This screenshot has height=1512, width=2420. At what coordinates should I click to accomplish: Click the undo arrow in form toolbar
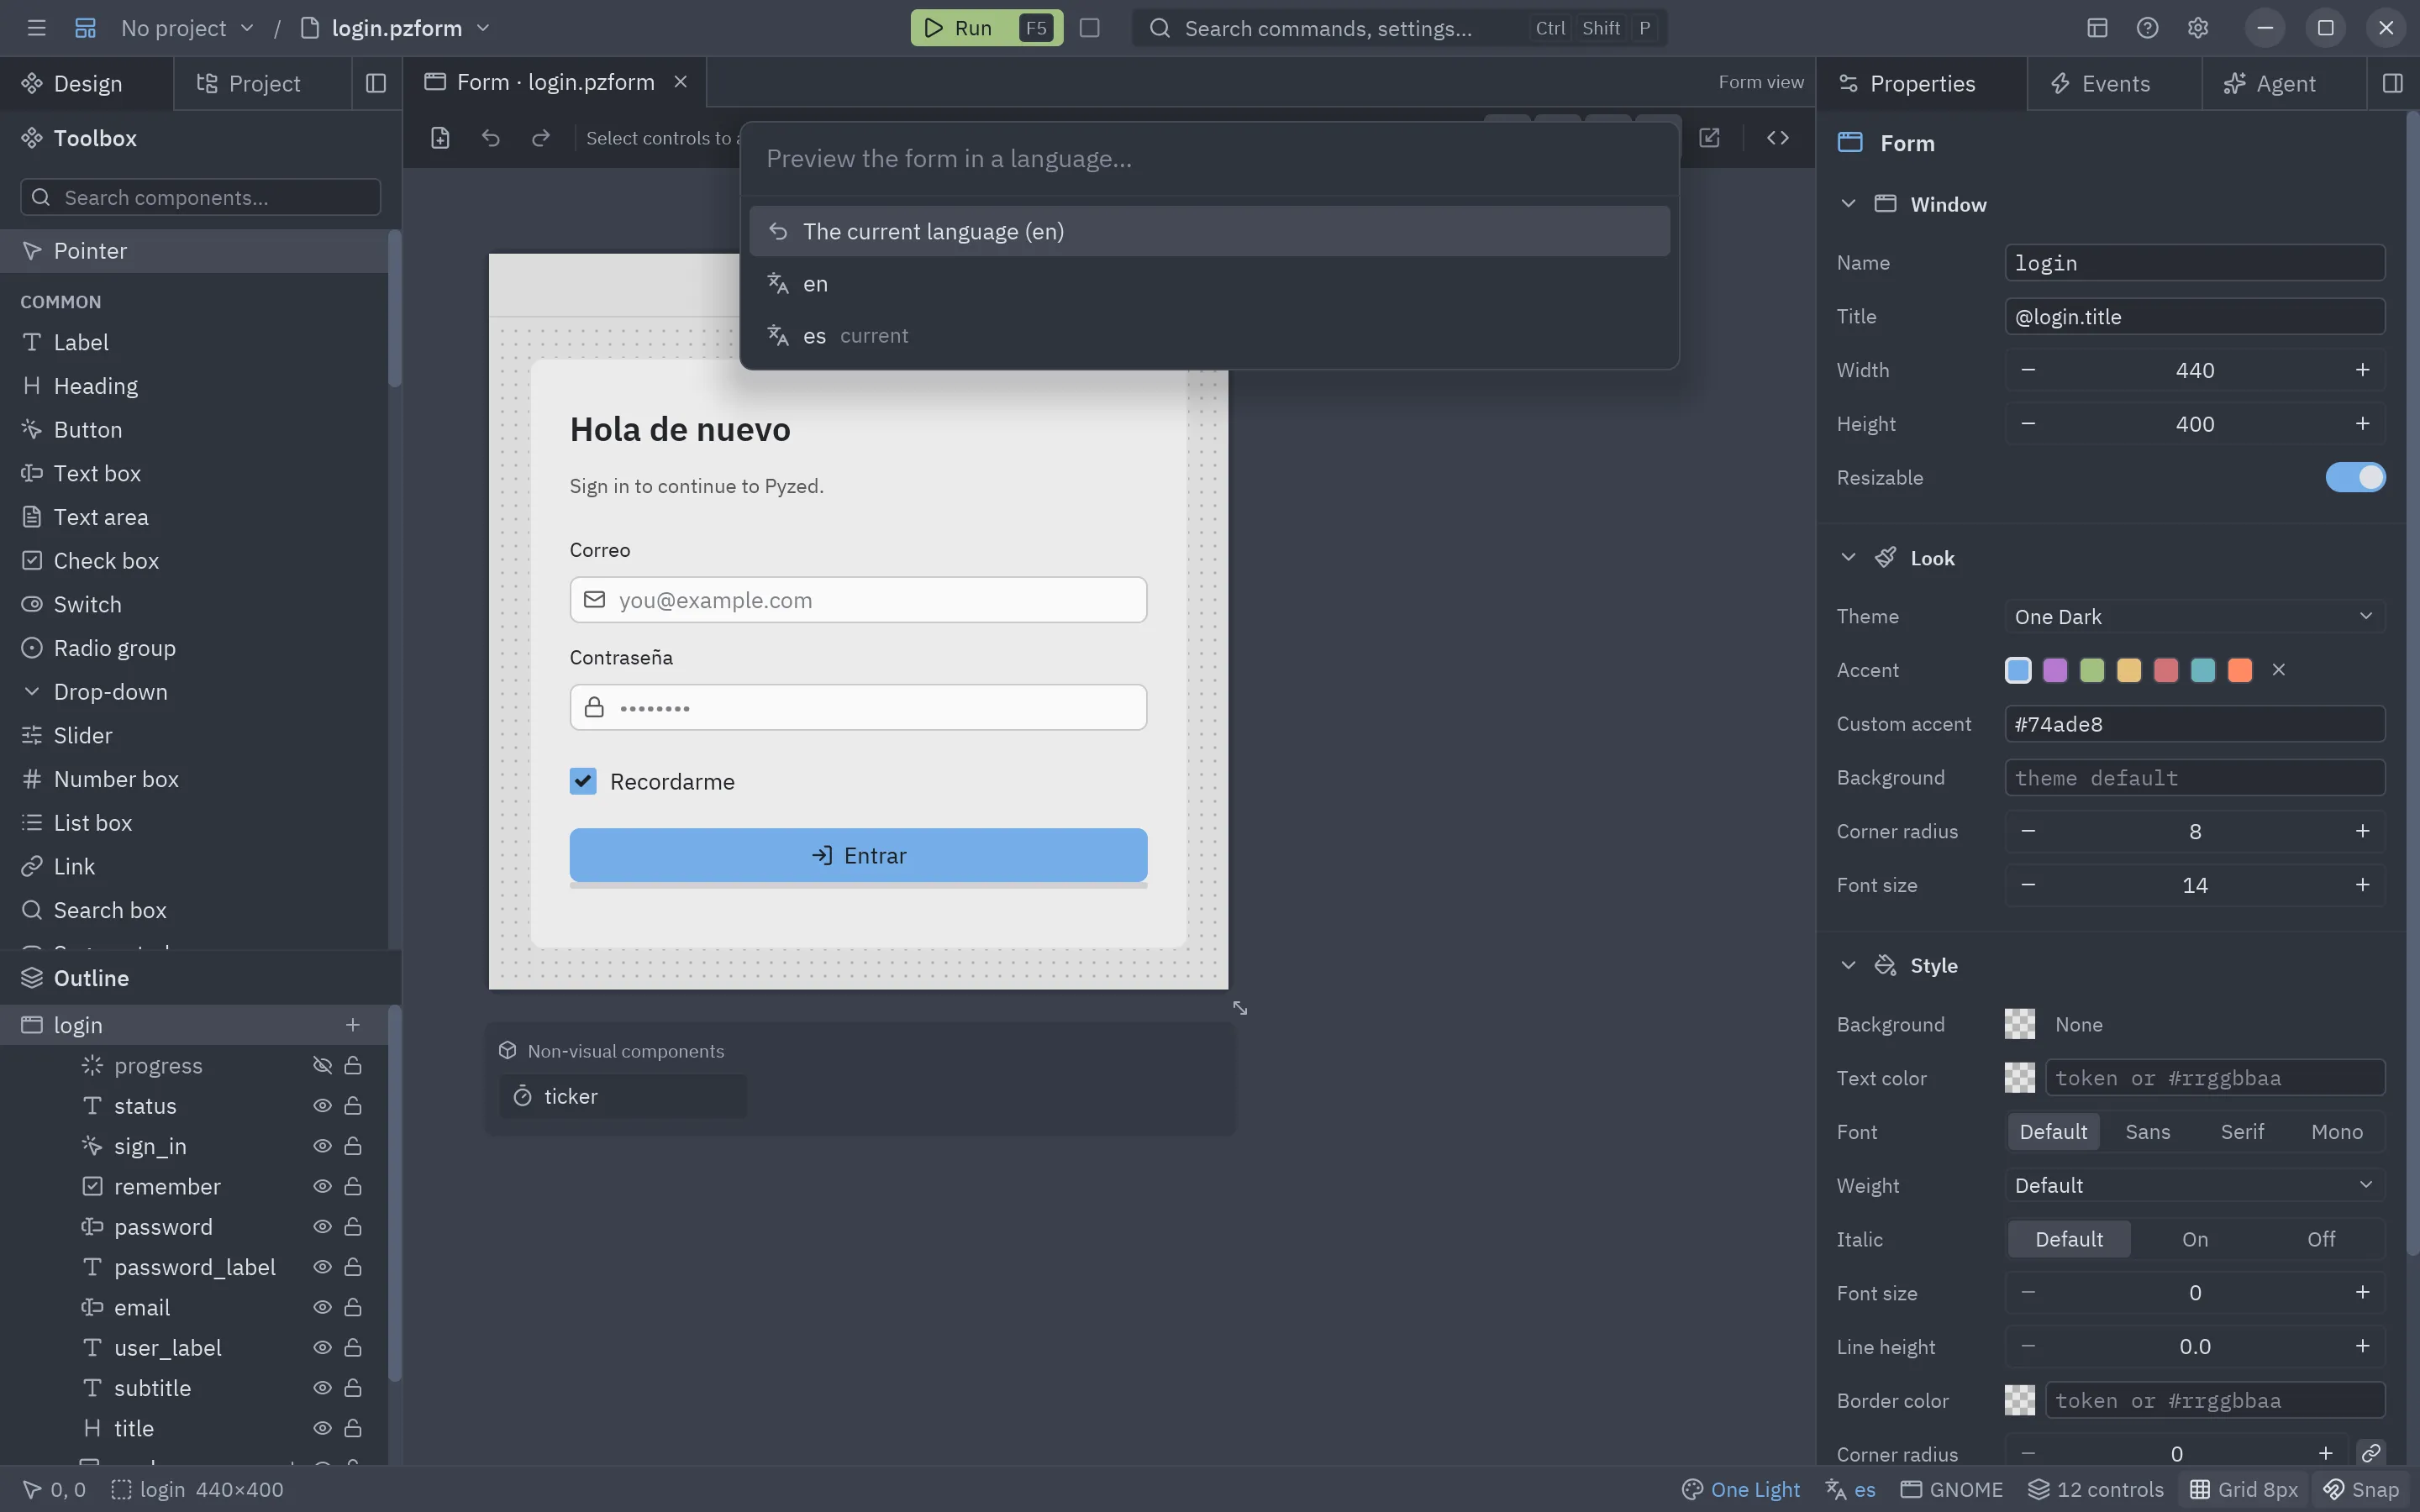(x=490, y=138)
